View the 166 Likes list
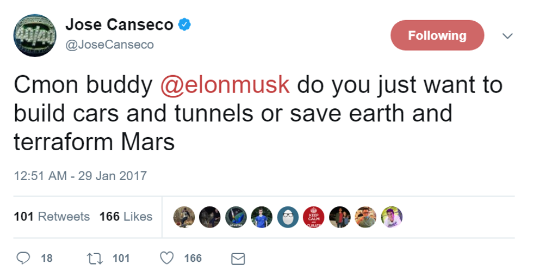533x276 pixels. (126, 217)
